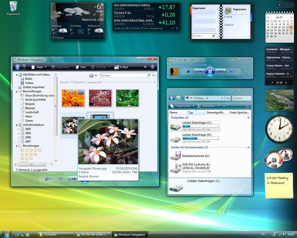Select Zuletzt importiert in the tree

pyautogui.click(x=33, y=87)
